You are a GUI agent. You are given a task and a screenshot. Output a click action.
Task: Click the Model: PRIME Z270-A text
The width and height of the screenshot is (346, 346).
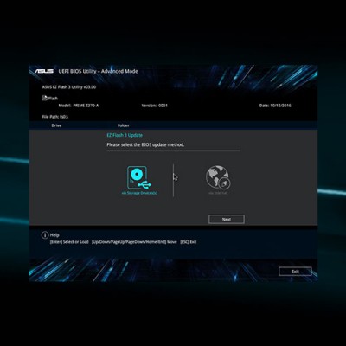79,106
